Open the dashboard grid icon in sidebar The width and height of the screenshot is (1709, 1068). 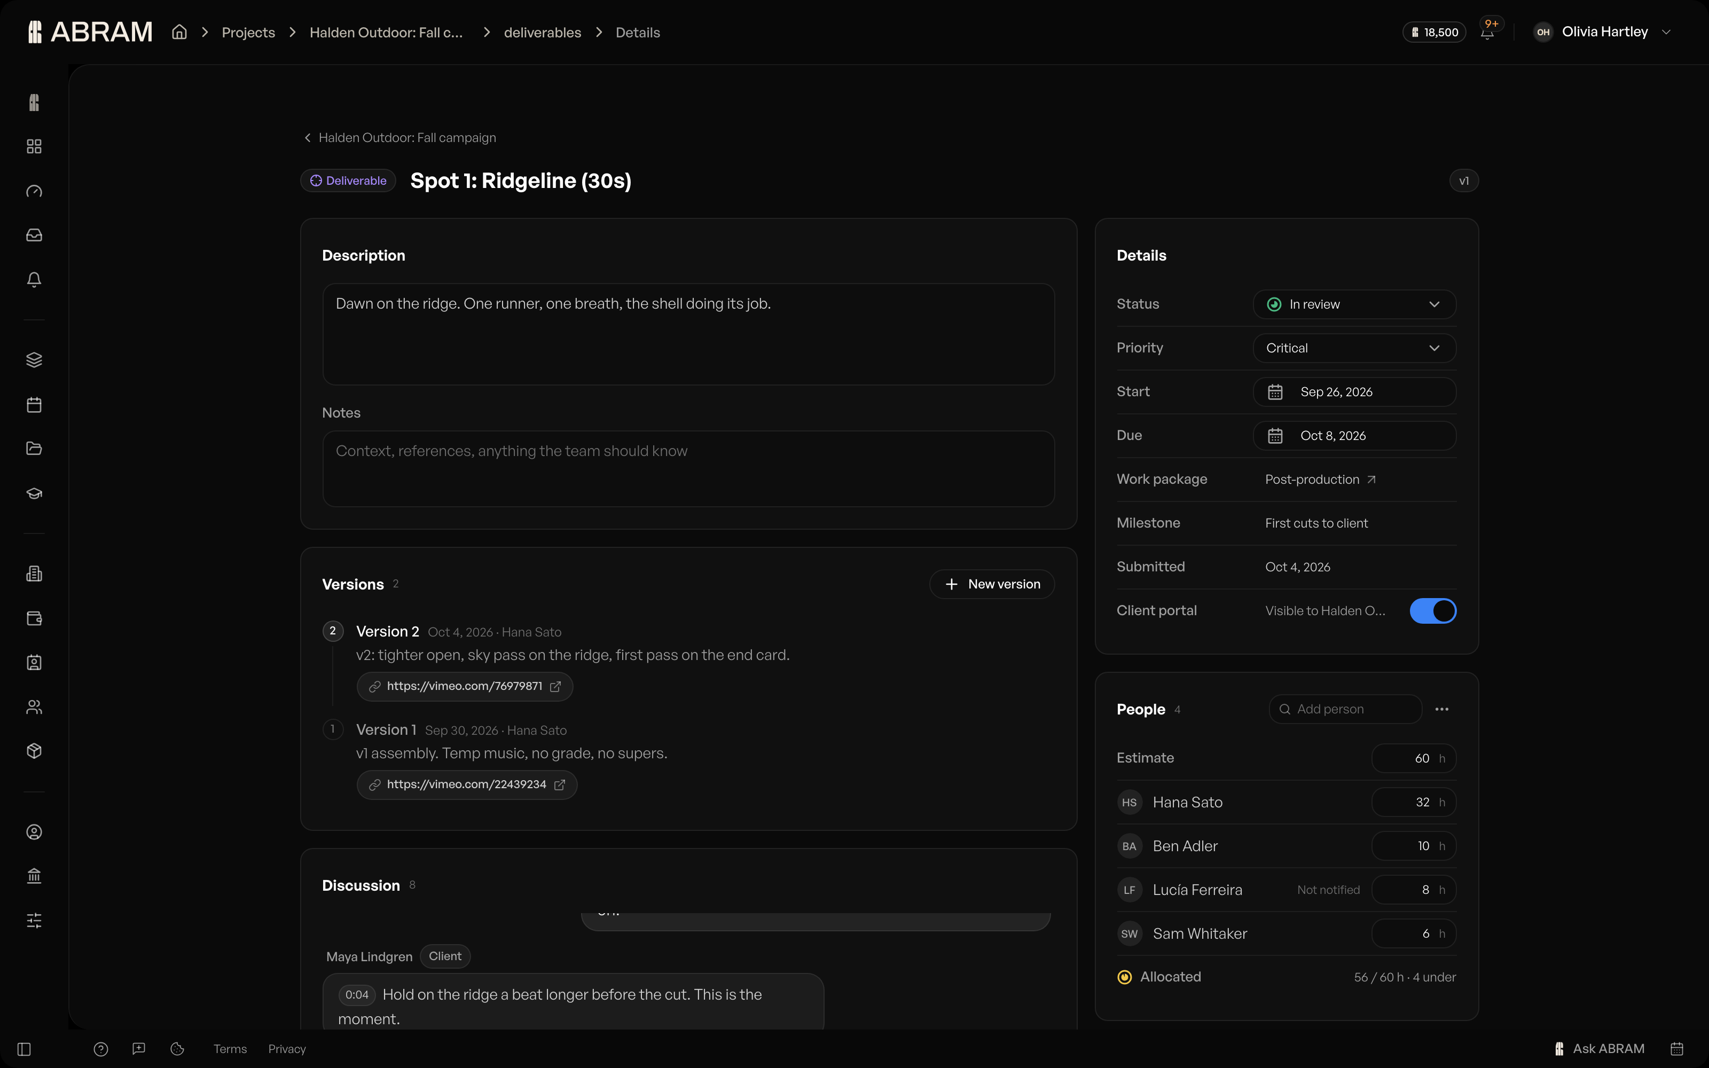34,146
